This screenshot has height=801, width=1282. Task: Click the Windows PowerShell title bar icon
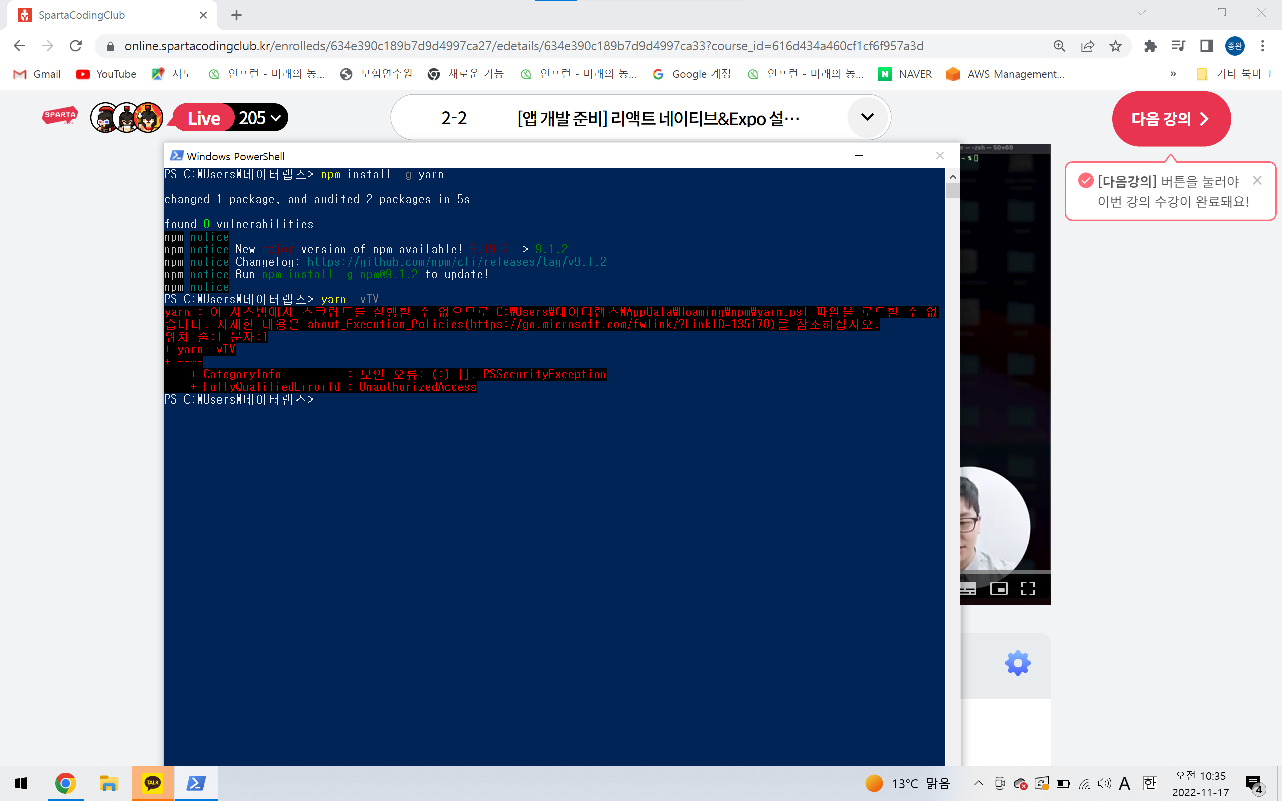coord(176,156)
